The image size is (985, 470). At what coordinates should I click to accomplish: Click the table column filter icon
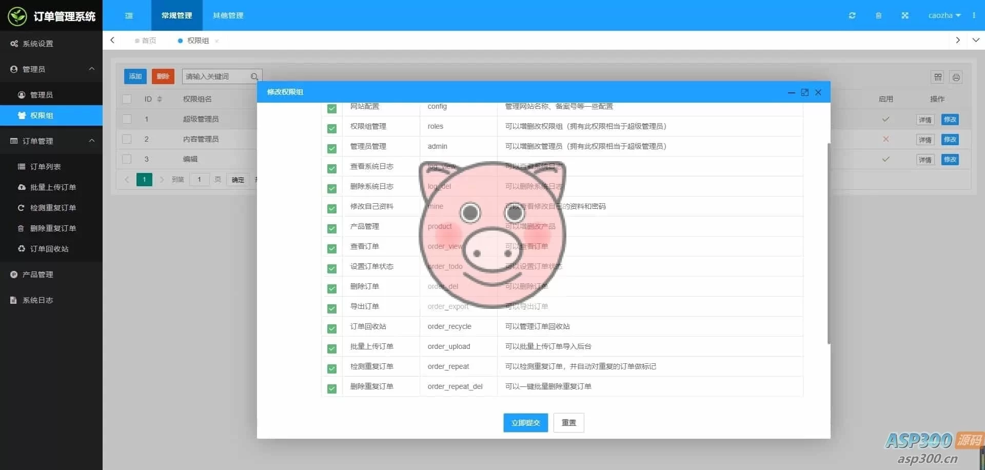(x=938, y=77)
